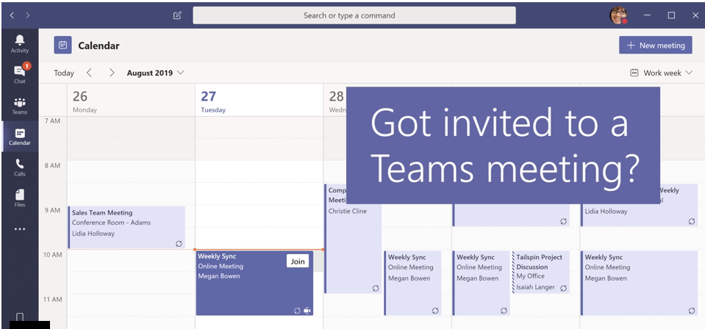Go to the next week
705x329 pixels.
[112, 73]
